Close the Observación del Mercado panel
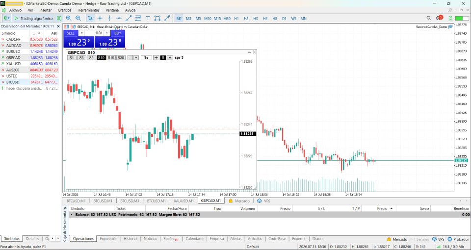Viewport: 471px width, 250px height. (x=58, y=26)
